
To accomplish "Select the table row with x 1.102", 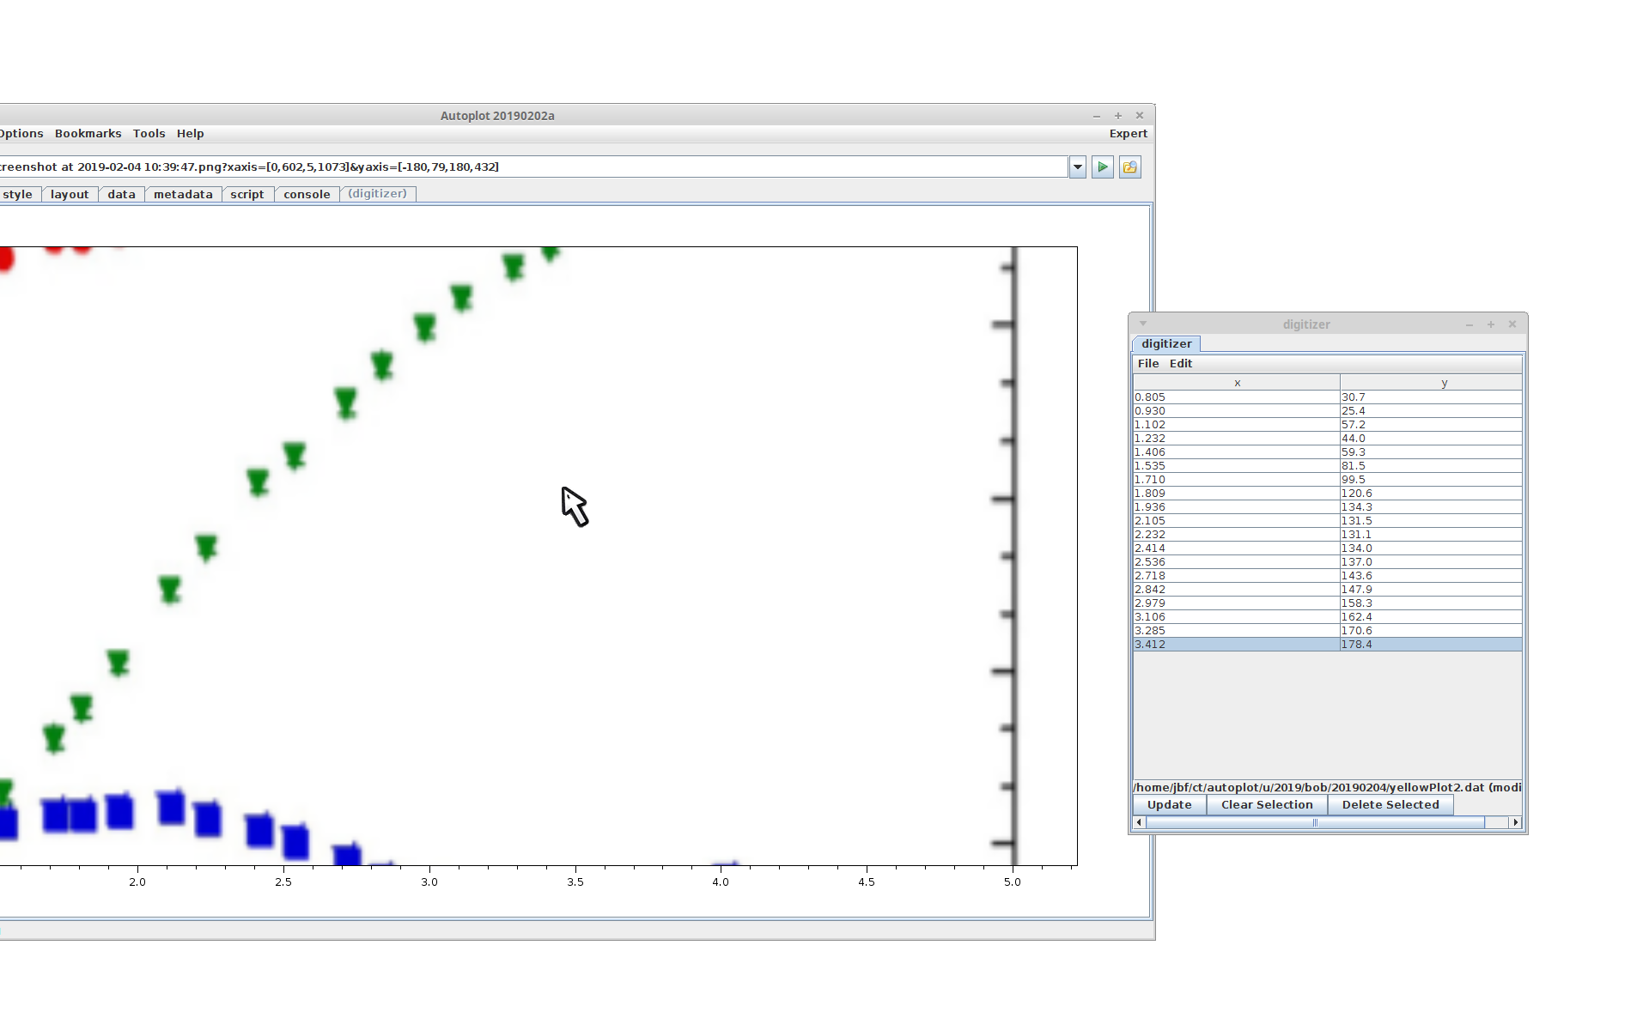I will pos(1328,425).
